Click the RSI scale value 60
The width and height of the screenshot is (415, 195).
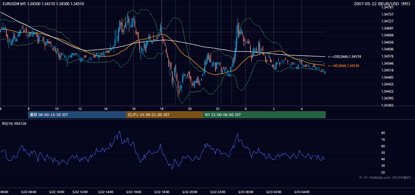pyautogui.click(x=383, y=146)
